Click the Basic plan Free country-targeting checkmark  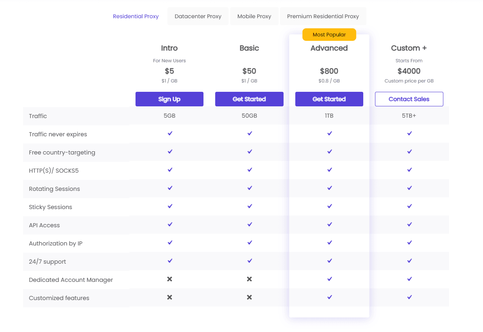point(249,152)
